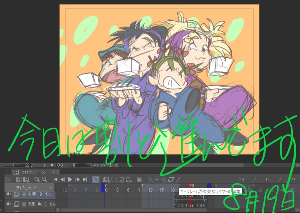This screenshot has width=300, height=213.
Task: Step forward to next frame
Action: (78, 180)
